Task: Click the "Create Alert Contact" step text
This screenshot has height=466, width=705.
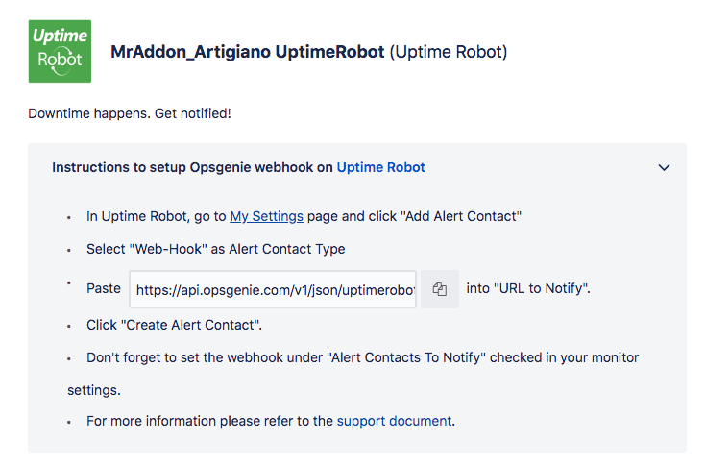Action: 174,325
